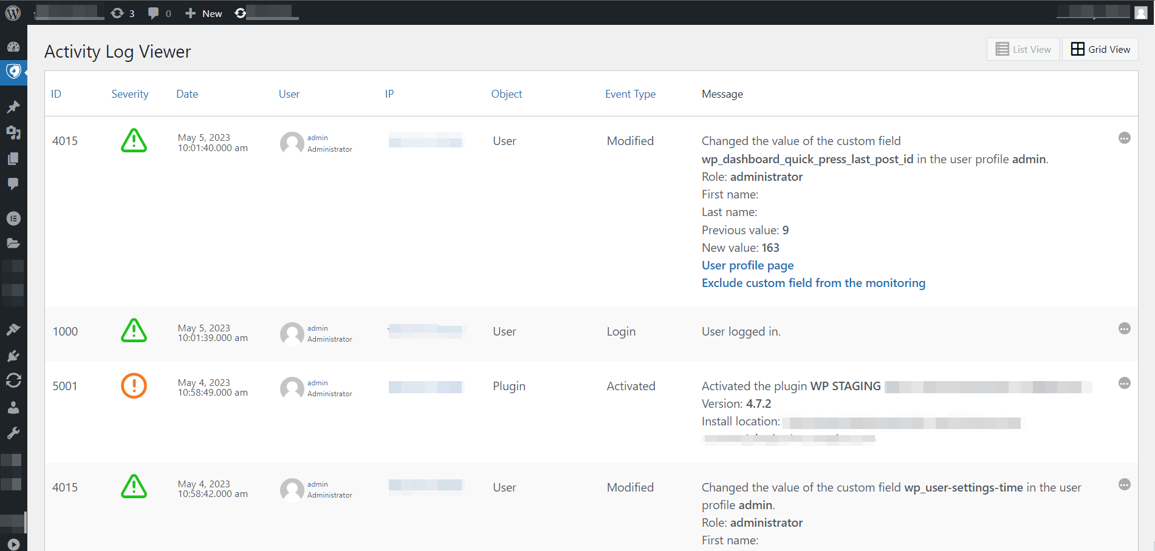1155x551 pixels.
Task: Click Exclude custom field from the monitoring
Action: [814, 283]
